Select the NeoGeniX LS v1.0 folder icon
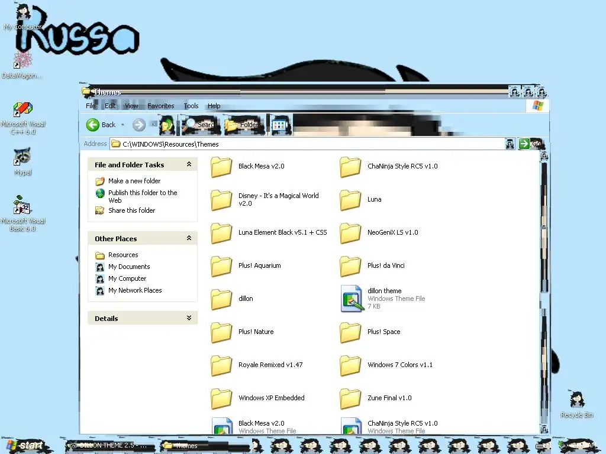This screenshot has width=606, height=454. tap(350, 233)
